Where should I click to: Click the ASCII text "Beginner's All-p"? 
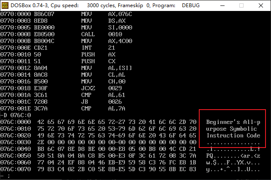[x=233, y=122]
